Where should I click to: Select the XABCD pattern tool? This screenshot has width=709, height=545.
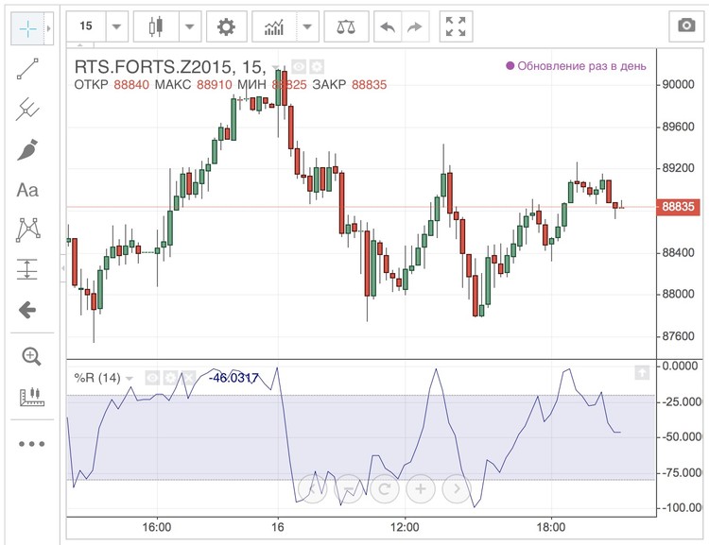pos(27,230)
